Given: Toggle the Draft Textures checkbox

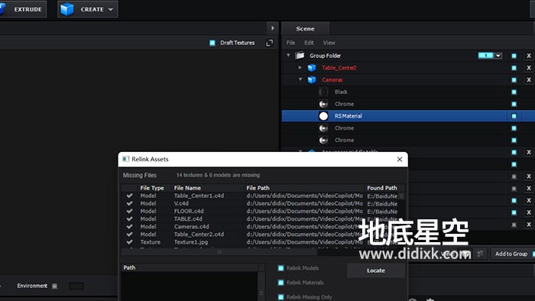Looking at the screenshot, I should (212, 43).
